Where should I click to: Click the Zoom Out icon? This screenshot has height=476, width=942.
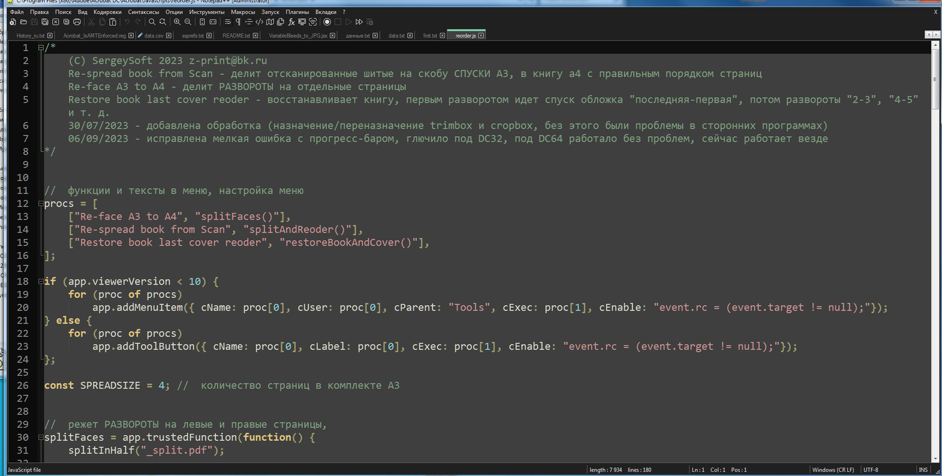point(188,22)
